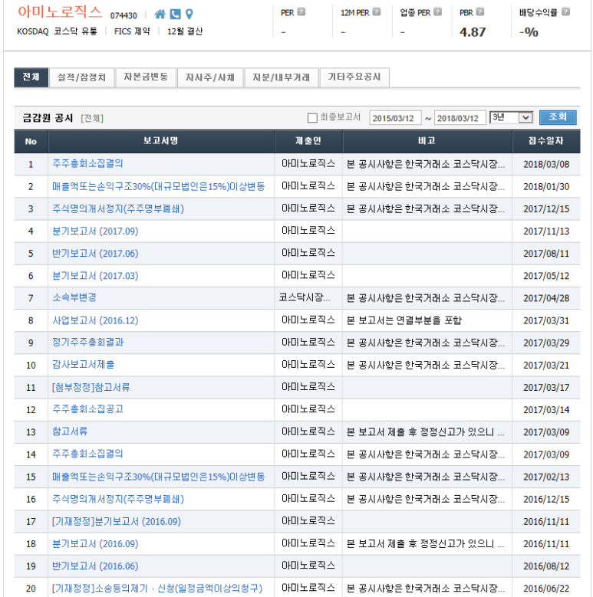
Task: Click the 본 보고서는 연결부분을 포함 note
Action: [404, 320]
